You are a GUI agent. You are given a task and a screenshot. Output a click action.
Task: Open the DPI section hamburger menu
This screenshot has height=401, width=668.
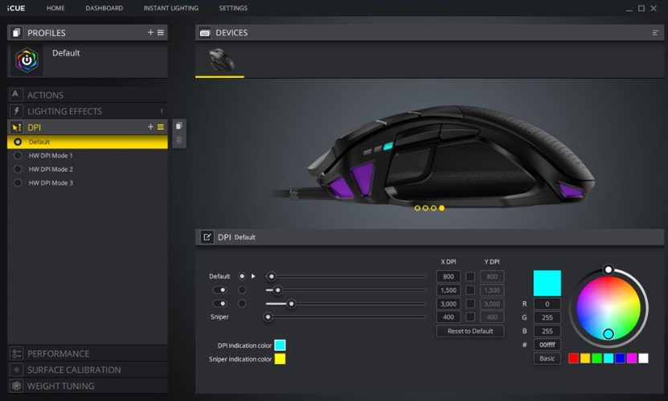pos(161,127)
